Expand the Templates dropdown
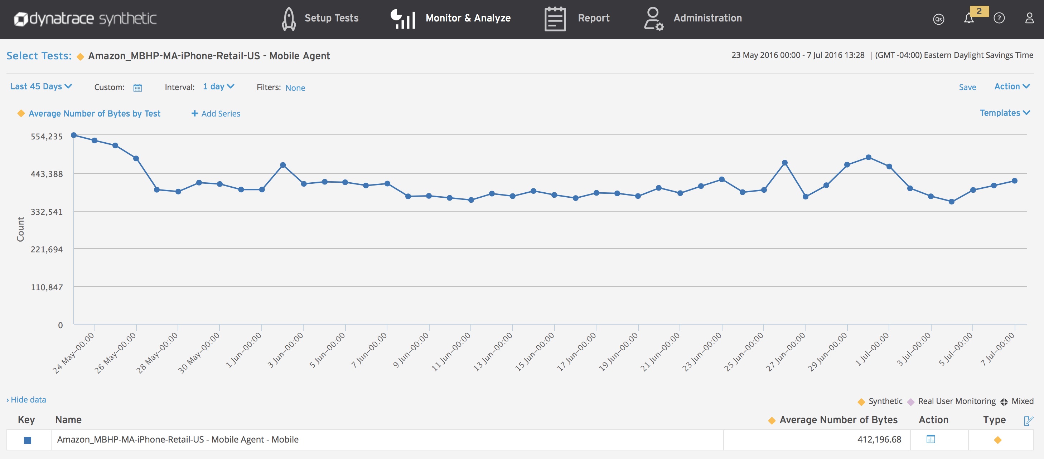Viewport: 1044px width, 459px height. (x=1005, y=113)
